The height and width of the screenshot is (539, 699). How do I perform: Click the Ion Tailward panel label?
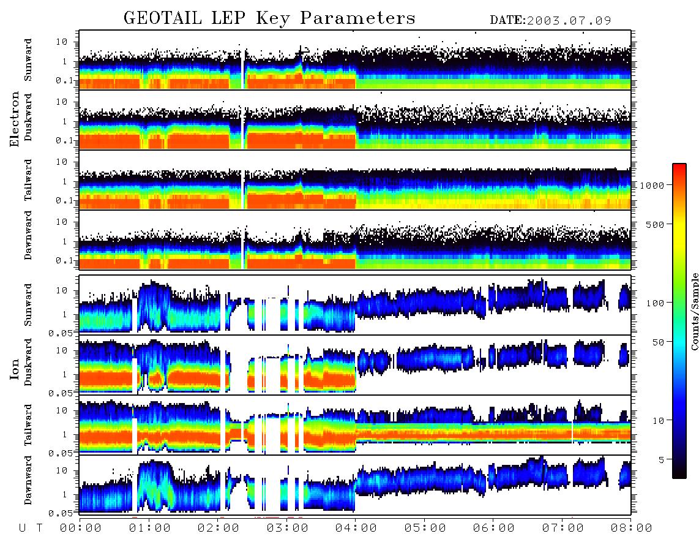28,425
